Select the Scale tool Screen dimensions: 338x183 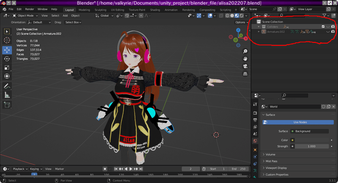pos(7,68)
